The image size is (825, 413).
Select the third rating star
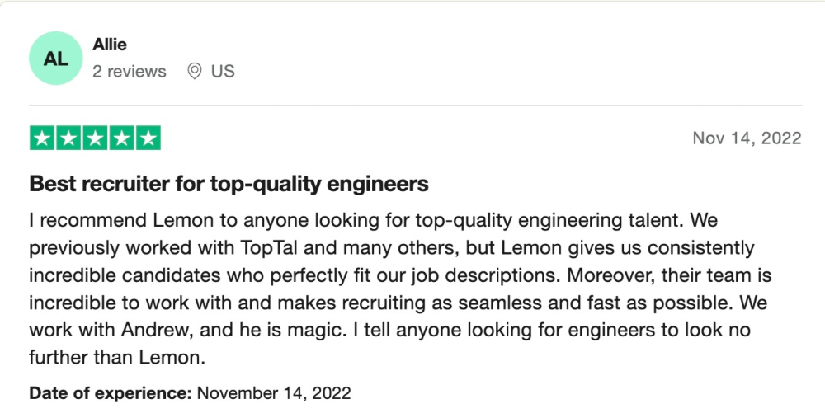pos(95,138)
